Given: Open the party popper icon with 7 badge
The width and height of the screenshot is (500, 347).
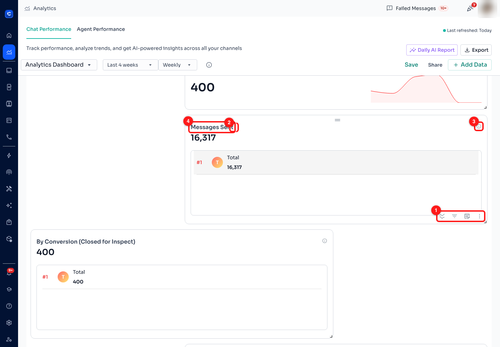Looking at the screenshot, I should pos(470,8).
